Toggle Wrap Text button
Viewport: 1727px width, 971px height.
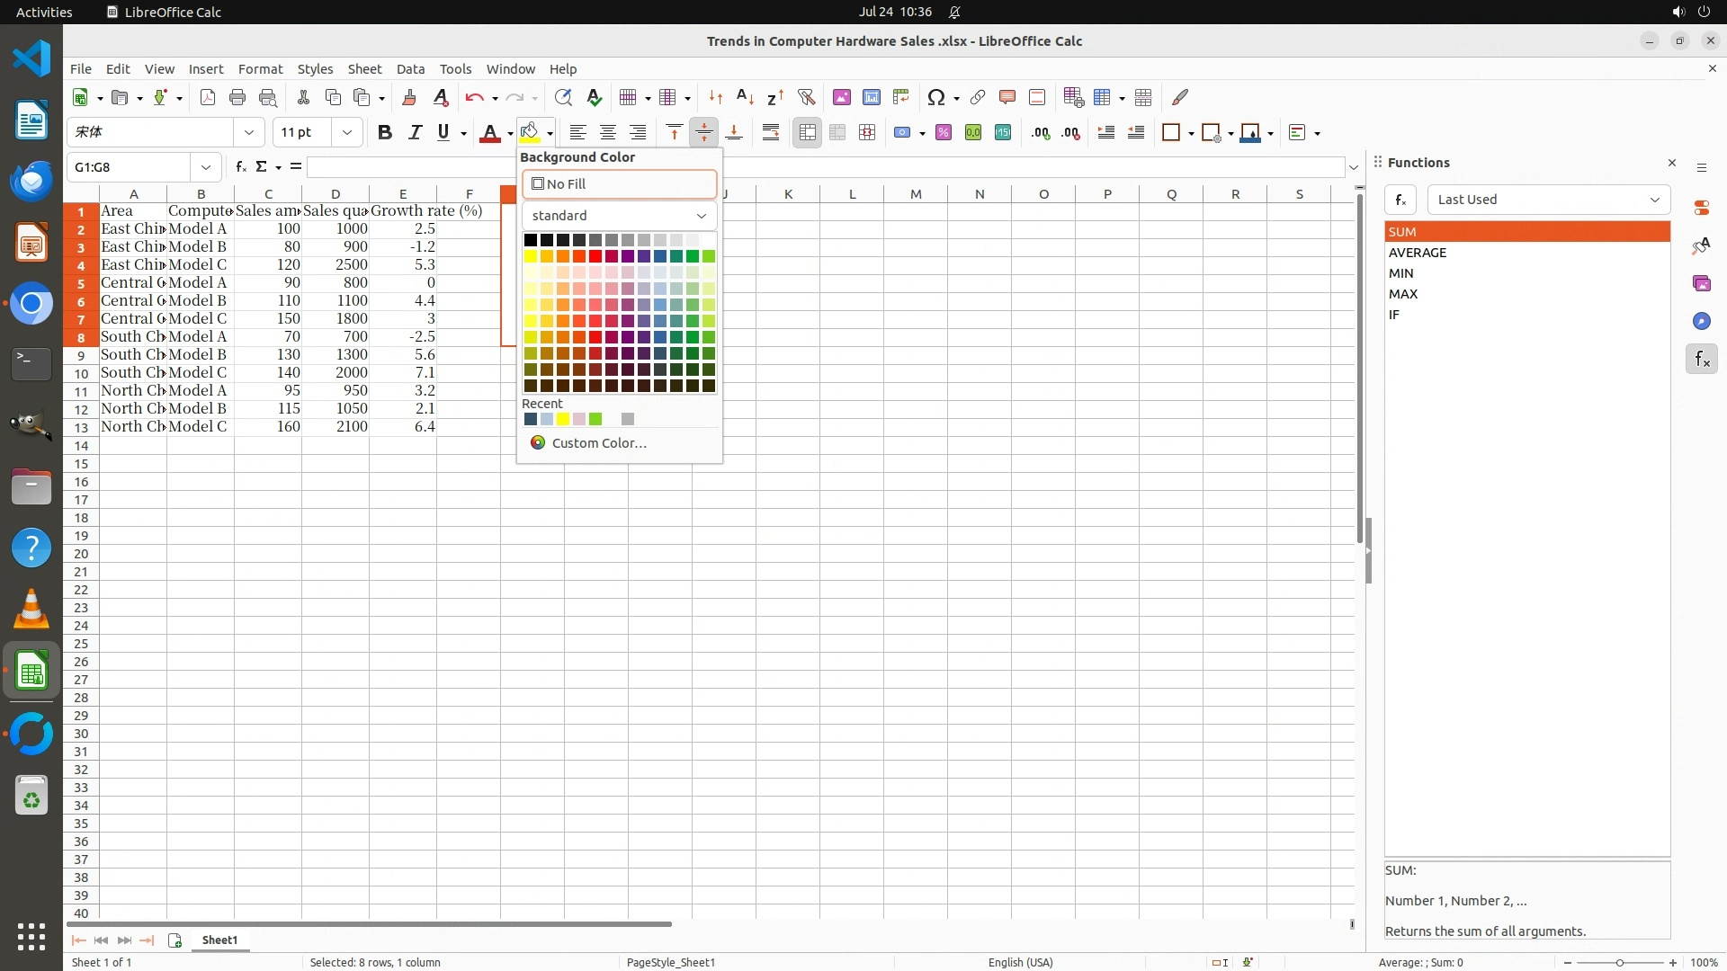pos(771,133)
